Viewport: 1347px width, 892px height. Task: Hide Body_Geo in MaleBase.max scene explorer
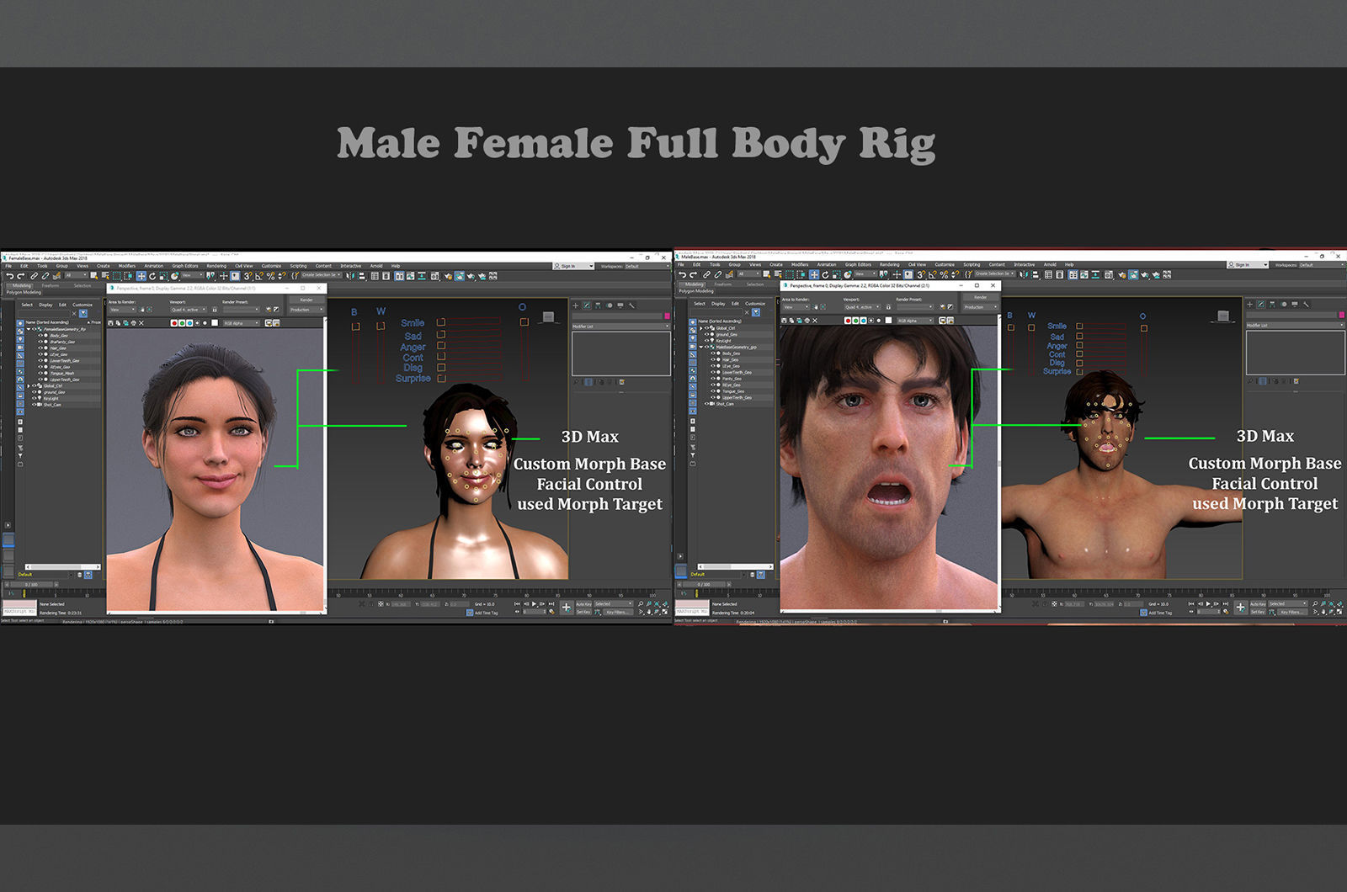click(713, 353)
